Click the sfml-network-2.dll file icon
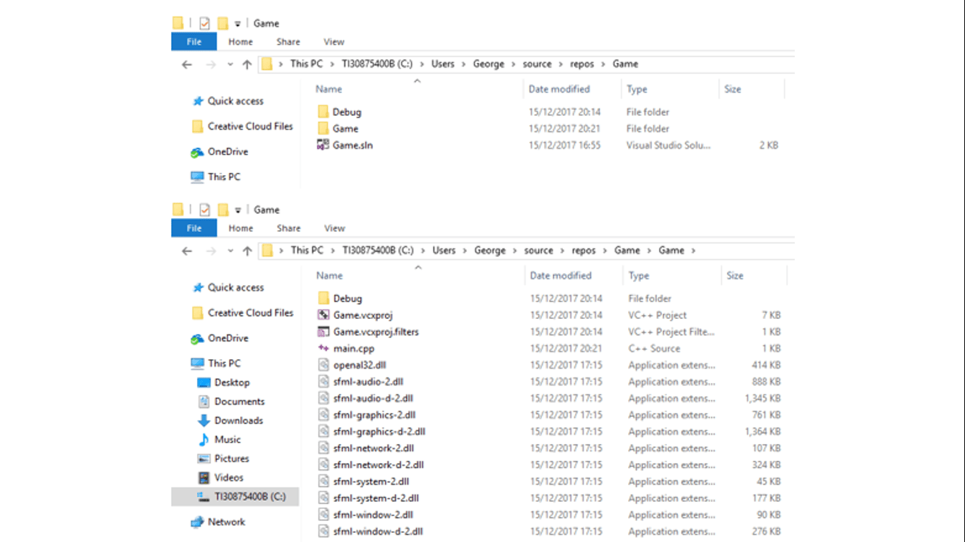 pyautogui.click(x=324, y=448)
